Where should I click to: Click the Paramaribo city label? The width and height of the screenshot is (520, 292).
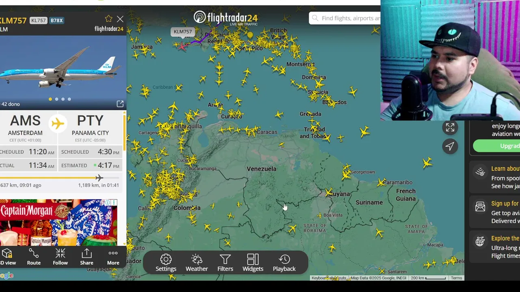(398, 182)
